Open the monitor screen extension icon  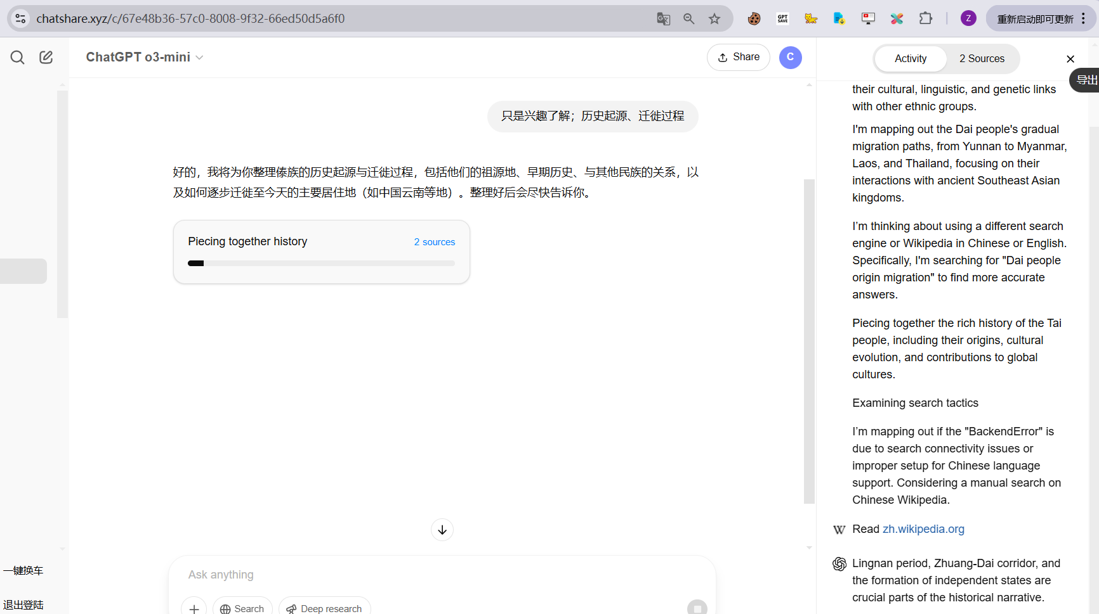tap(868, 19)
